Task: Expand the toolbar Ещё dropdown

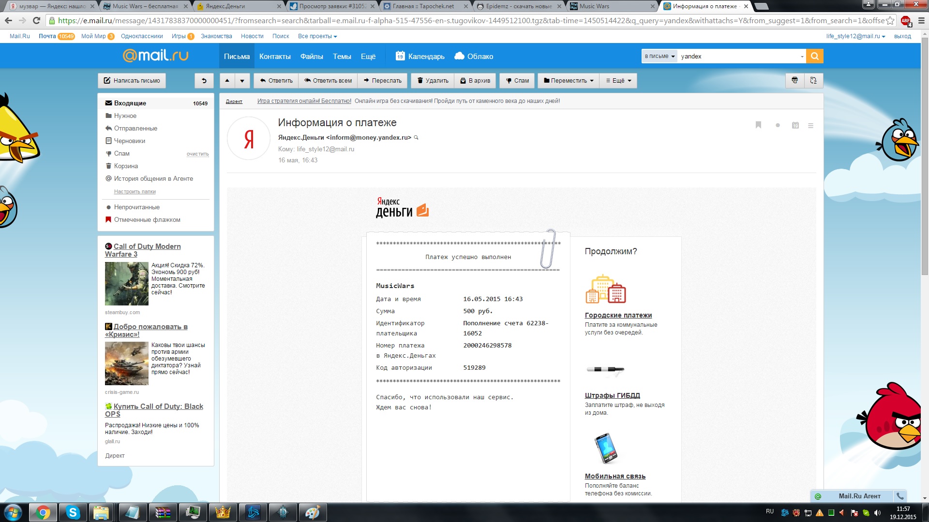Action: pos(618,81)
